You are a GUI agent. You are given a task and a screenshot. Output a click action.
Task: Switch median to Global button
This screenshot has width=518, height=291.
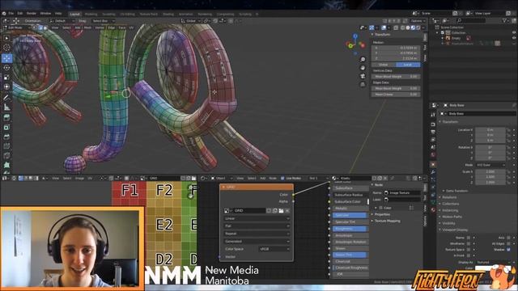pos(383,65)
